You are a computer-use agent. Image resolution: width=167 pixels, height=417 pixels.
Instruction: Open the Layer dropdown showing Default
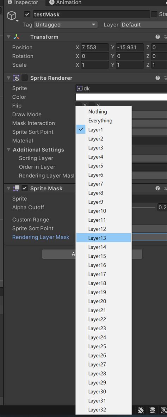144,25
